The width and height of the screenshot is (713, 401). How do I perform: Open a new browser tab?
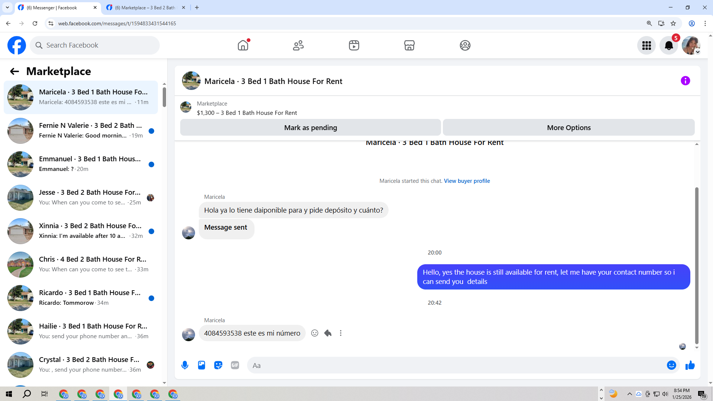(x=197, y=7)
